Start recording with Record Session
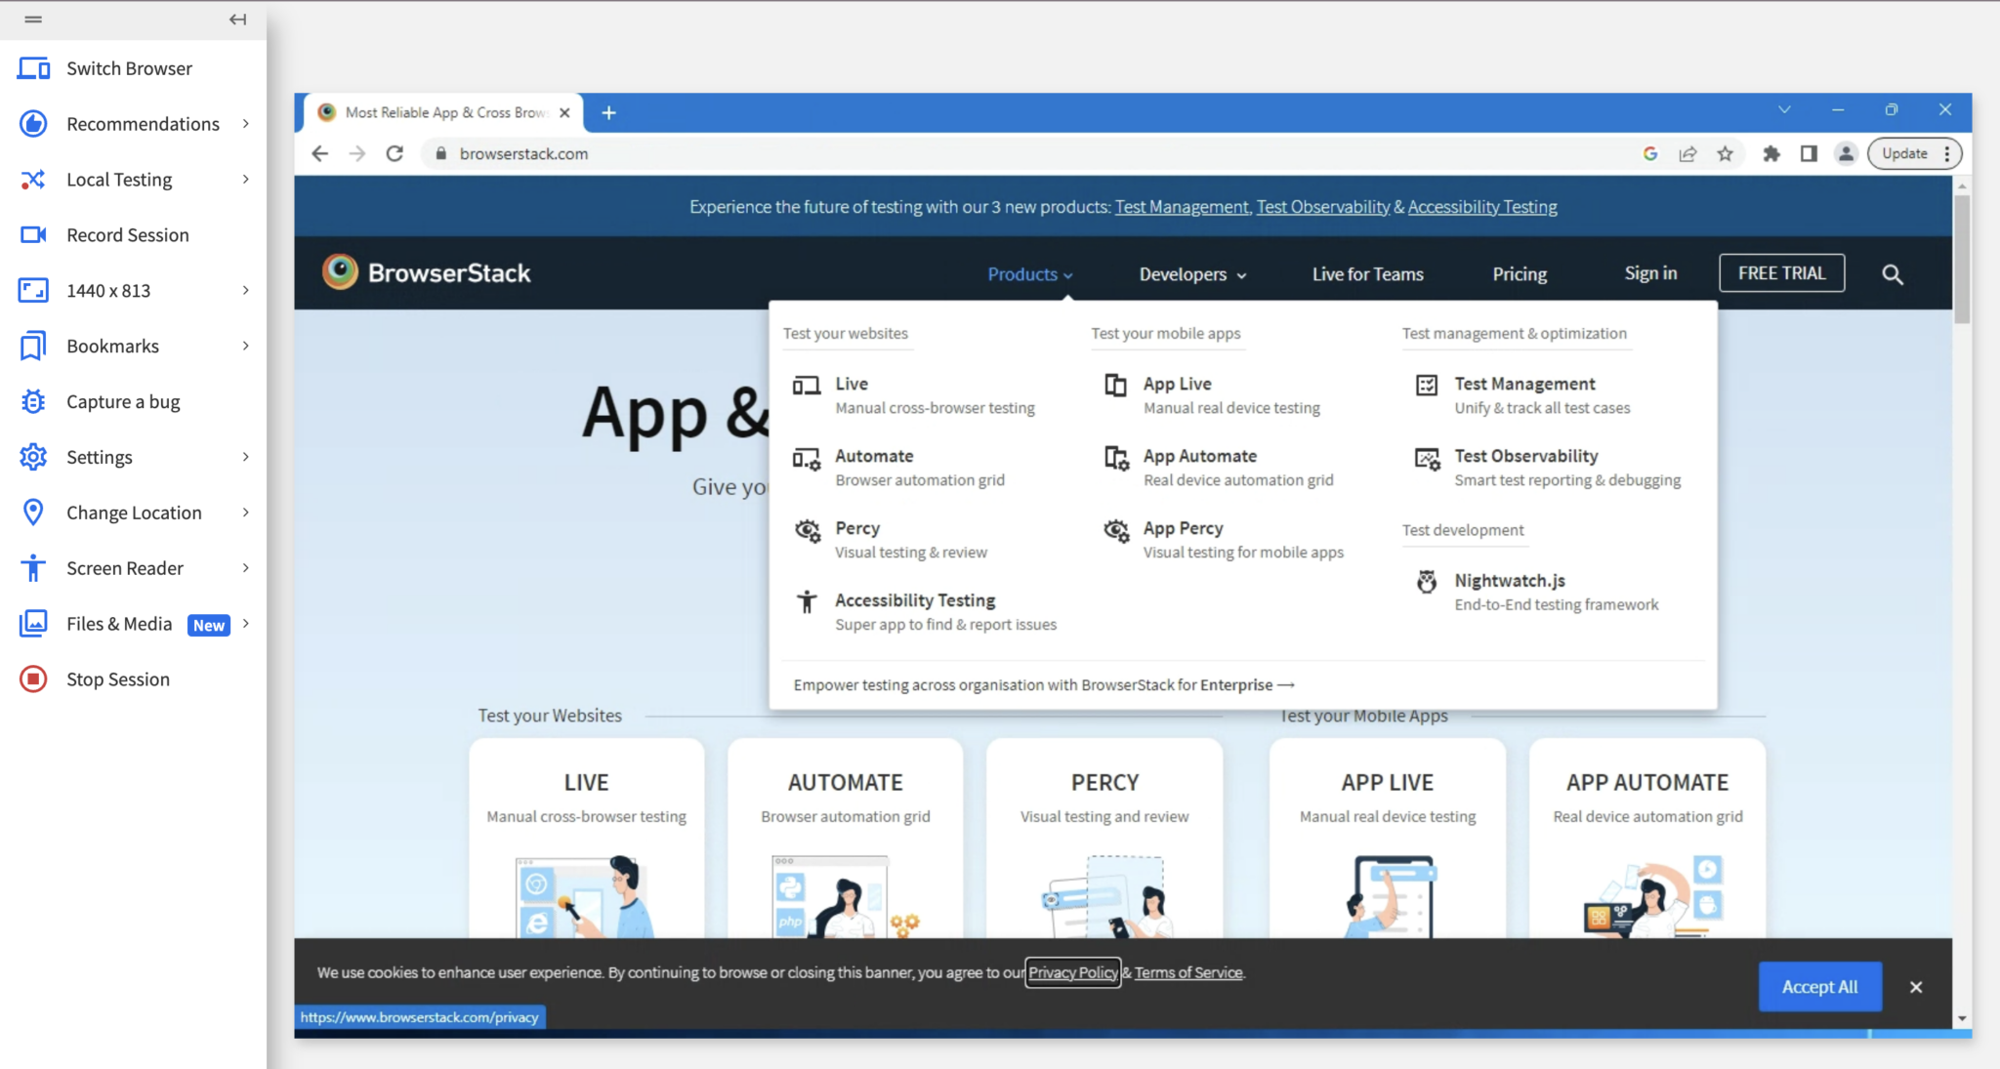This screenshot has height=1069, width=2000. point(127,234)
